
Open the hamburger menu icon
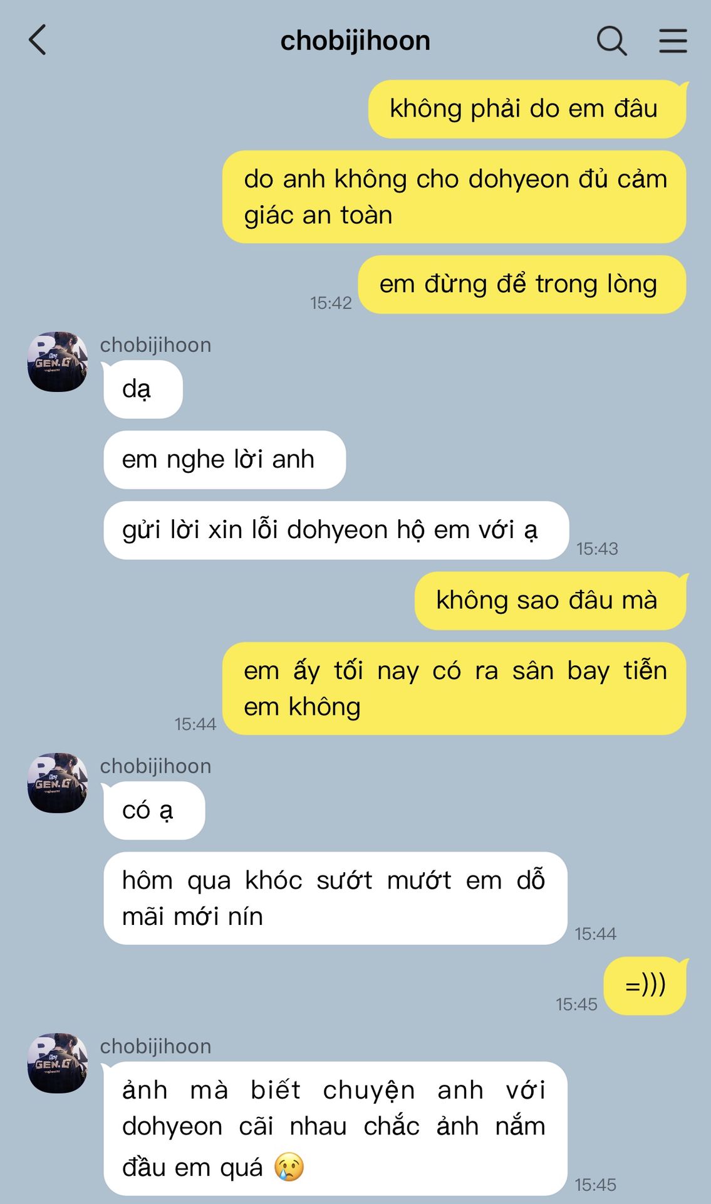pos(673,41)
